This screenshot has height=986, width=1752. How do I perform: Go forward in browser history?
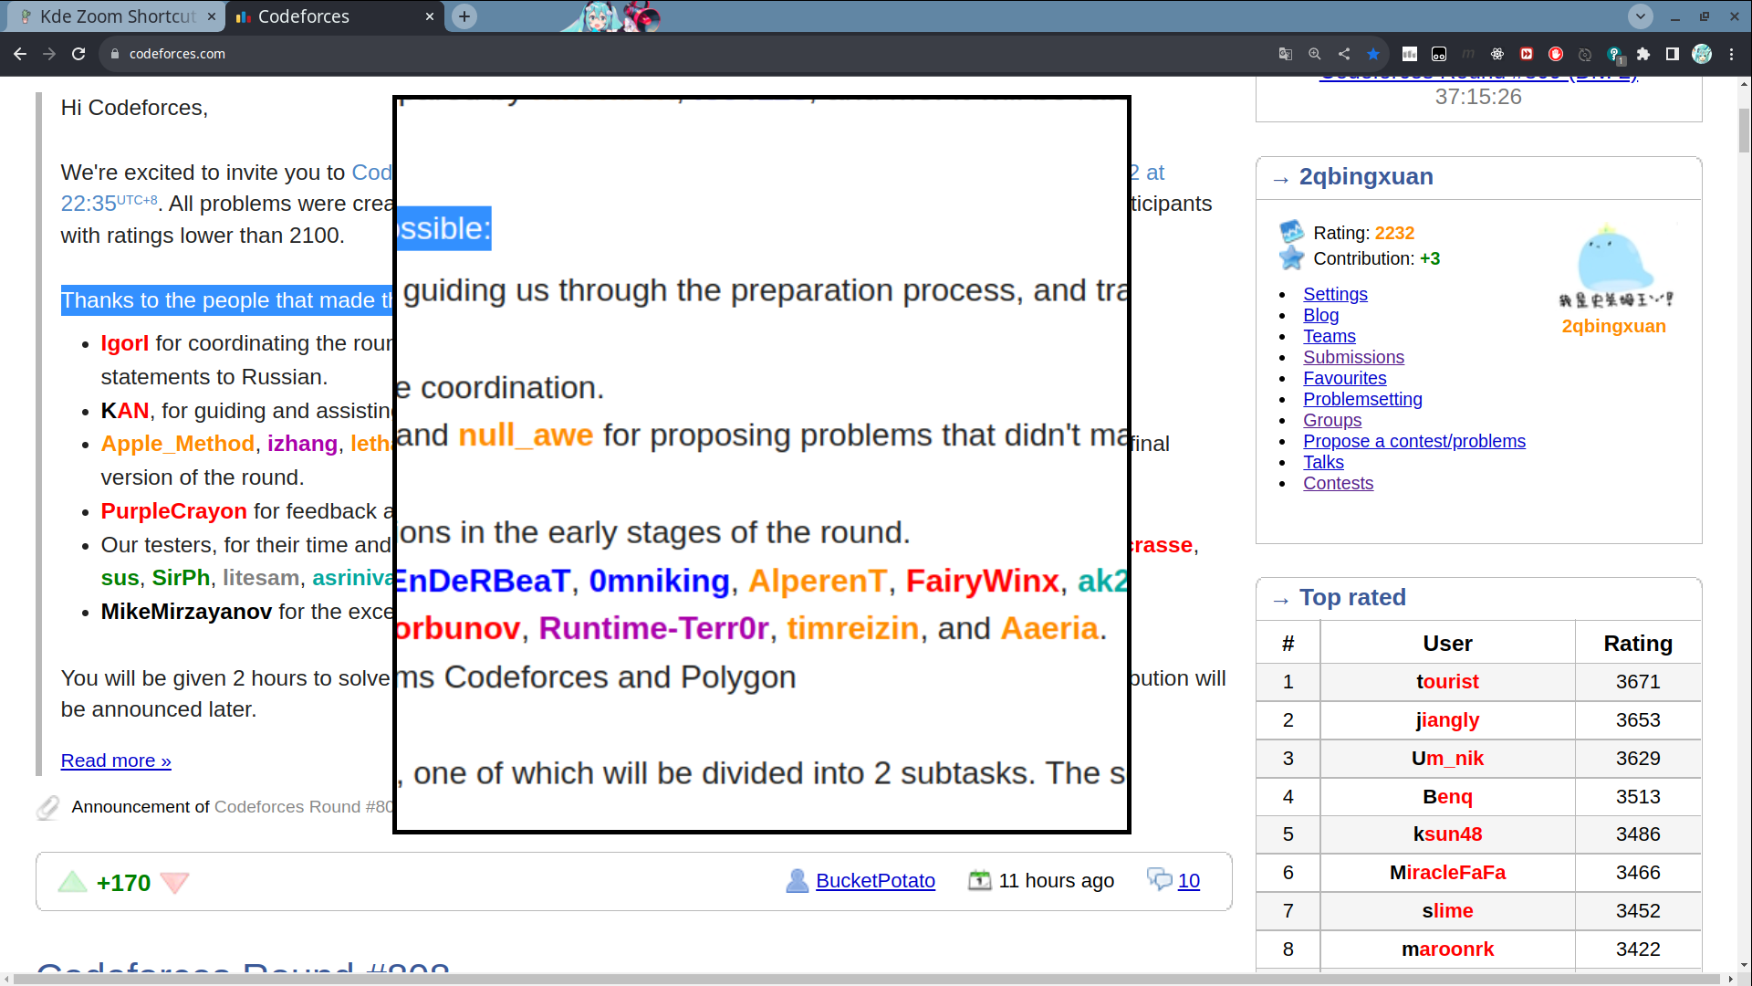pyautogui.click(x=49, y=54)
